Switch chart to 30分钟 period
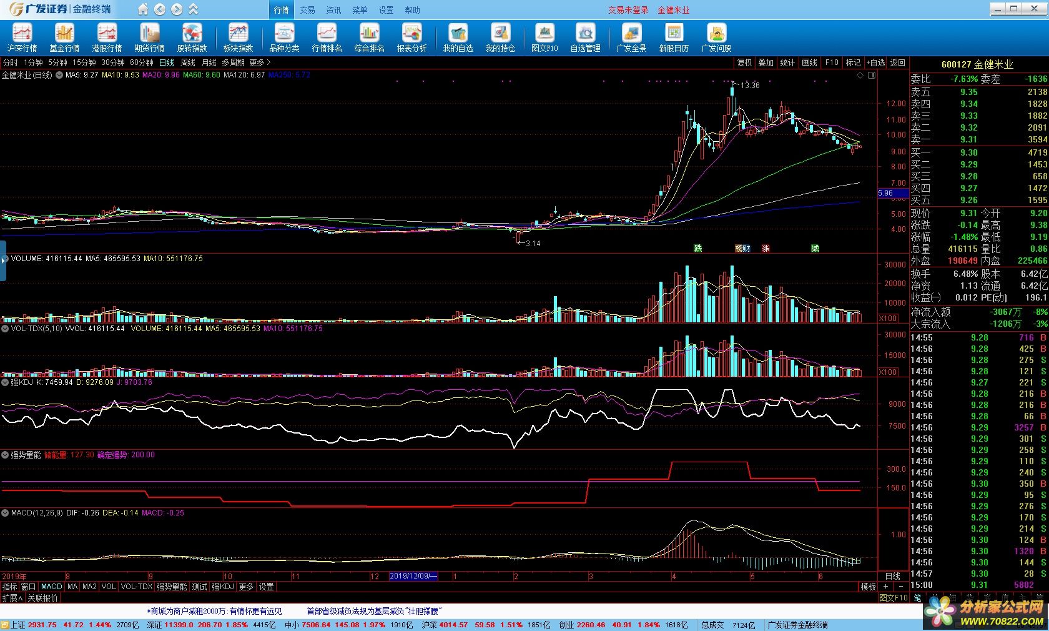The height and width of the screenshot is (631, 1049). (113, 62)
